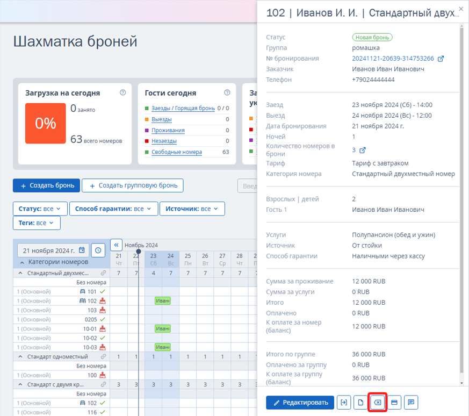The width and height of the screenshot is (469, 416).
Task: Collapse Категории номеров header
Action: [x=22, y=262]
